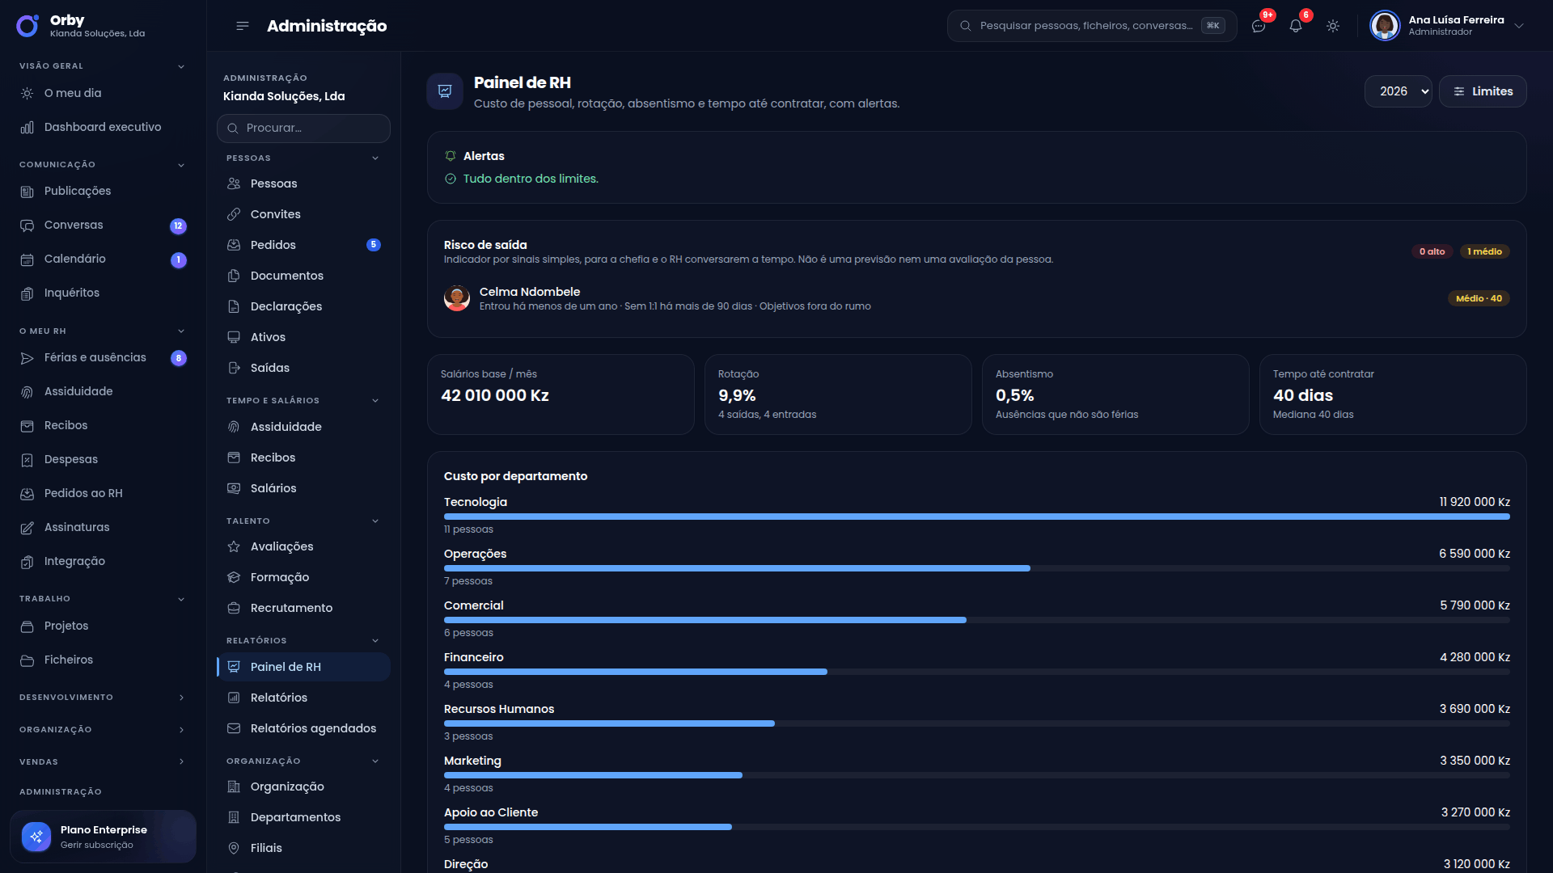Image resolution: width=1553 pixels, height=873 pixels.
Task: Click the Rotação 9,9% card
Action: (x=838, y=394)
